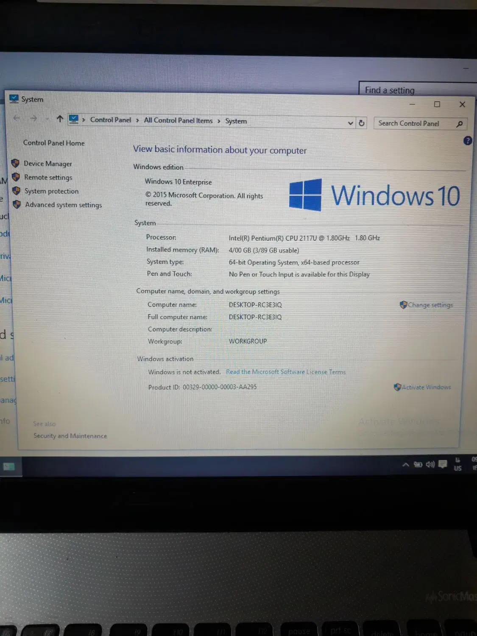
Task: Select Control Panel in the breadcrumb
Action: (x=111, y=120)
